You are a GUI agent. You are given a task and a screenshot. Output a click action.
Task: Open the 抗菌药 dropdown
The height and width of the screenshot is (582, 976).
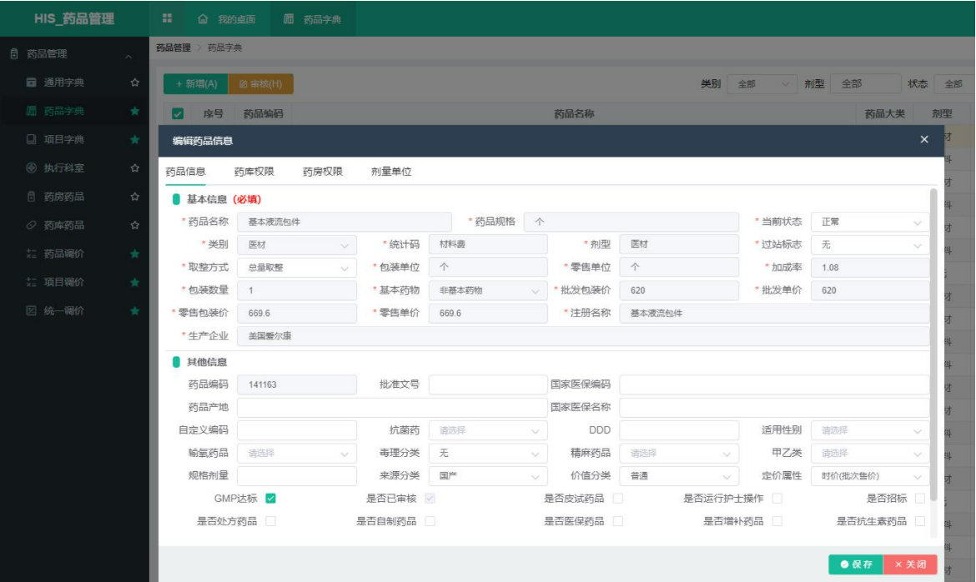[x=488, y=430]
